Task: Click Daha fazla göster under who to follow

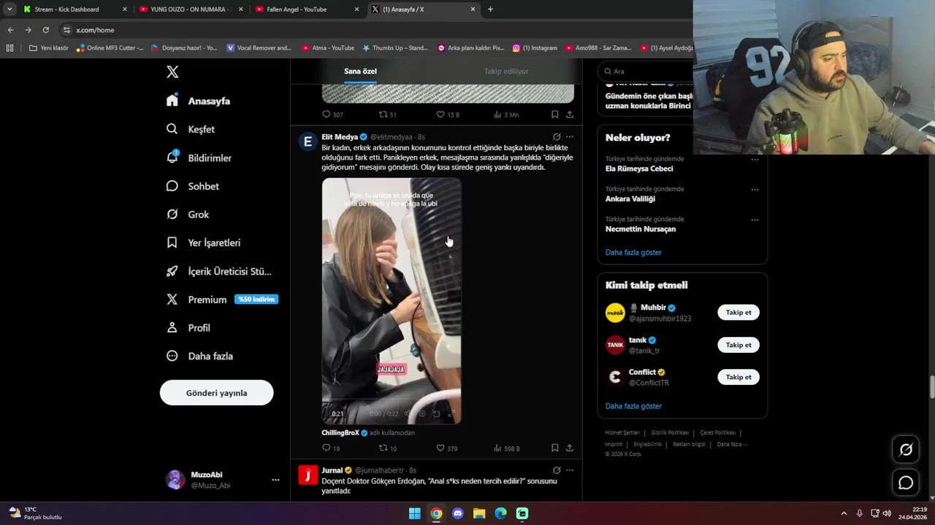Action: [x=633, y=406]
